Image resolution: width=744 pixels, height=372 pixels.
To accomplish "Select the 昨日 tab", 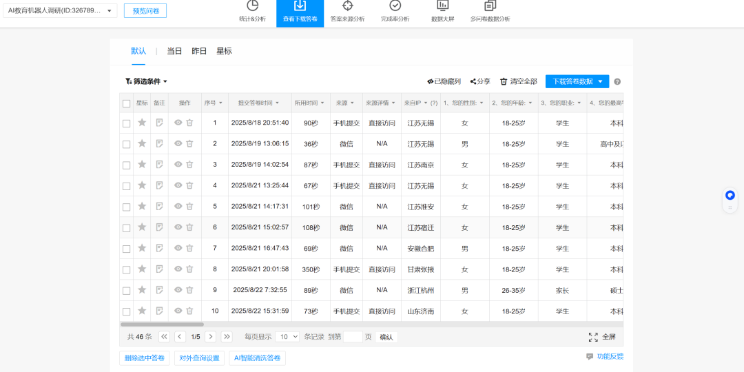I will pyautogui.click(x=199, y=51).
